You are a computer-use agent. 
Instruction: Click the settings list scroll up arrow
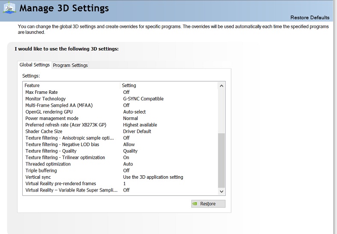coord(221,86)
